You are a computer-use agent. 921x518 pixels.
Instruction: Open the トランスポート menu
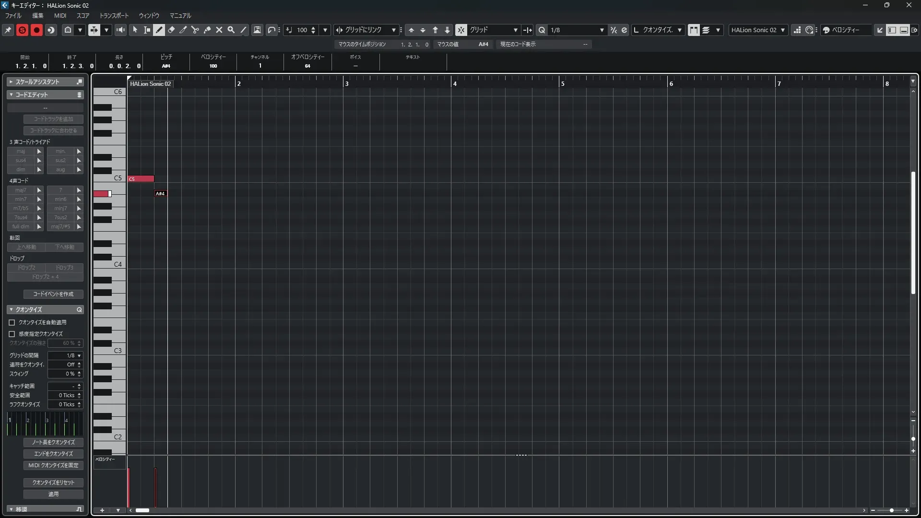pos(114,15)
